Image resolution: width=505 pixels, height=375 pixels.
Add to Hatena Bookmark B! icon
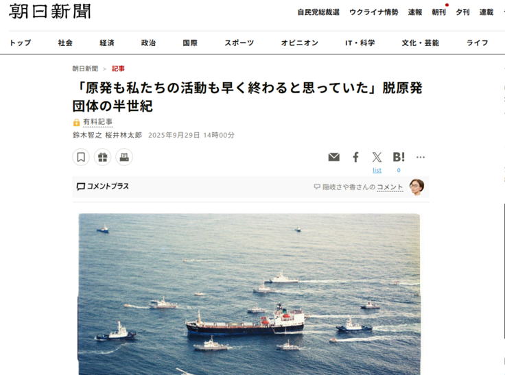click(399, 157)
